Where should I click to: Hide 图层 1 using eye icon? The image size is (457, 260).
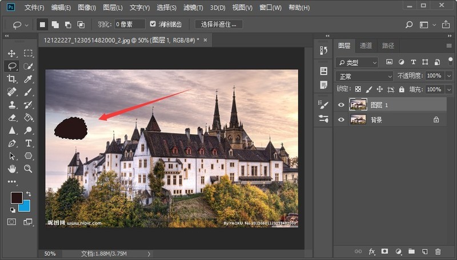341,105
